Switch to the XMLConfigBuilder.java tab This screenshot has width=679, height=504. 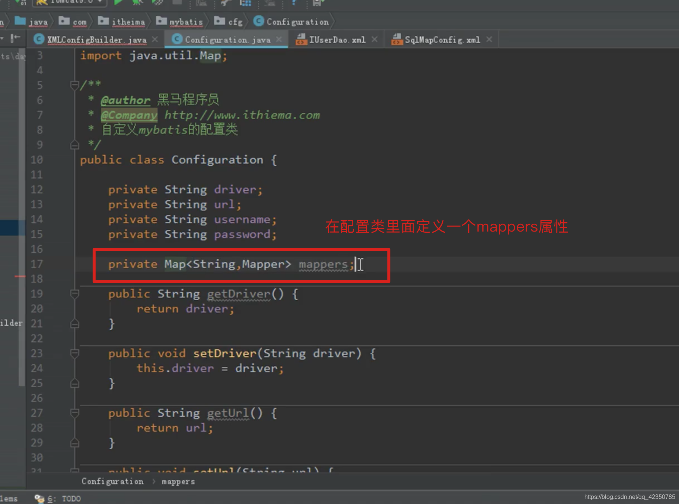click(x=97, y=40)
